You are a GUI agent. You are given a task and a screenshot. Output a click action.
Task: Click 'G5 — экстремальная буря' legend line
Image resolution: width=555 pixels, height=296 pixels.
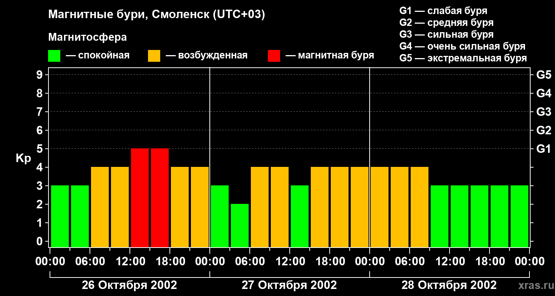click(463, 58)
